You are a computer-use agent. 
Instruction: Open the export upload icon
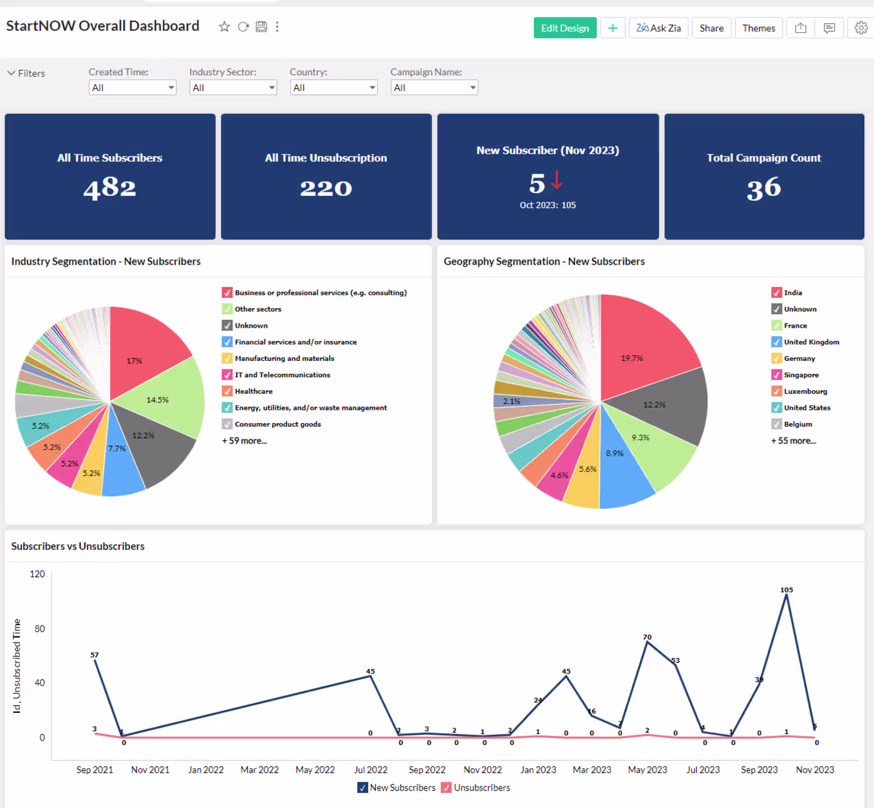(x=801, y=28)
